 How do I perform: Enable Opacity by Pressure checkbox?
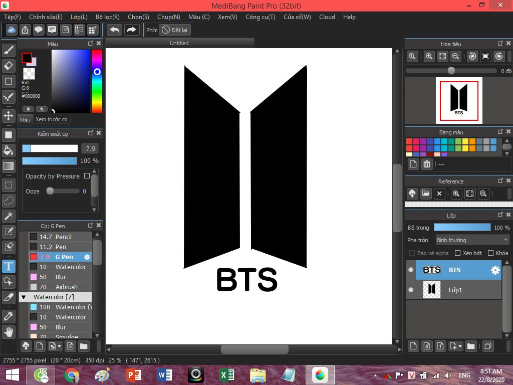click(87, 176)
